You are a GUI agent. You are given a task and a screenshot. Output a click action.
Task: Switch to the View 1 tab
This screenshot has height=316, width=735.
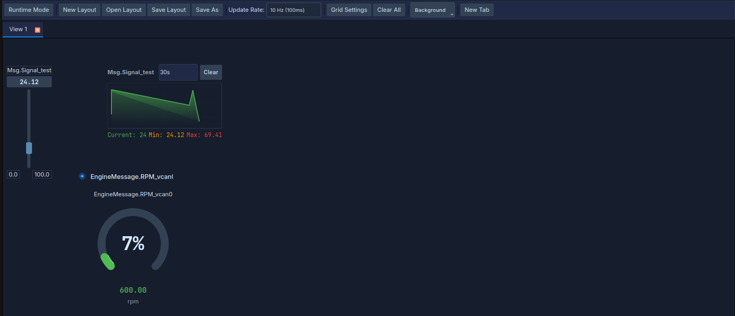pyautogui.click(x=18, y=29)
